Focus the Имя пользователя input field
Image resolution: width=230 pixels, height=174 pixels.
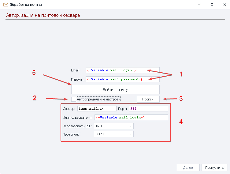pos(131,118)
